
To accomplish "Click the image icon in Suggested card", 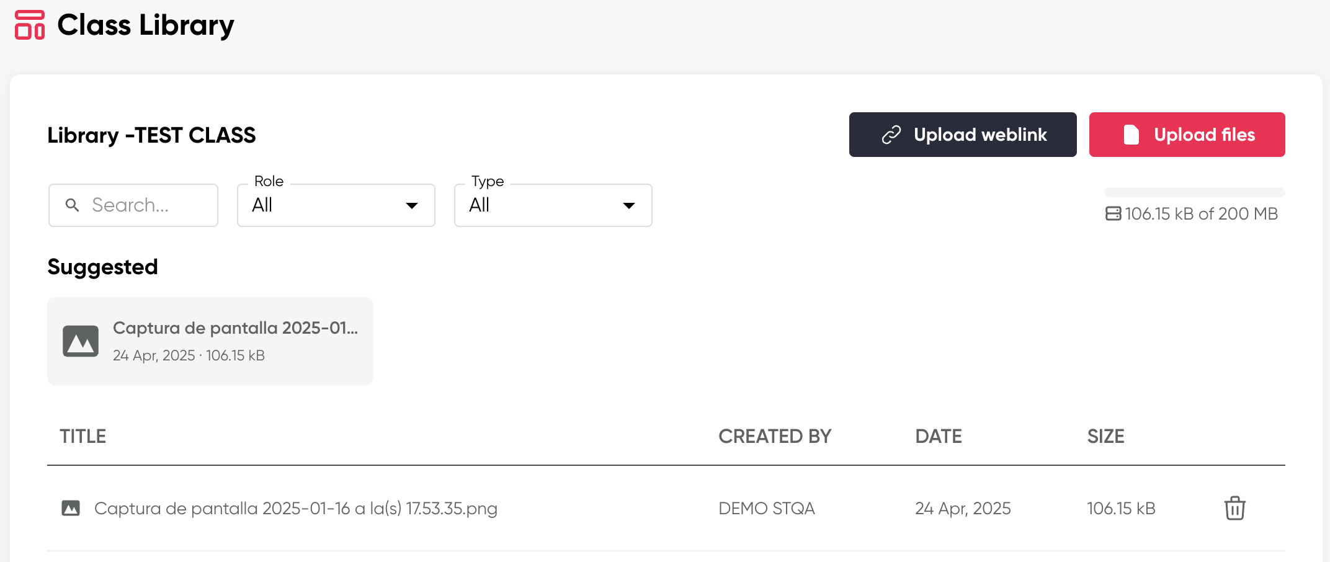I will [x=81, y=341].
